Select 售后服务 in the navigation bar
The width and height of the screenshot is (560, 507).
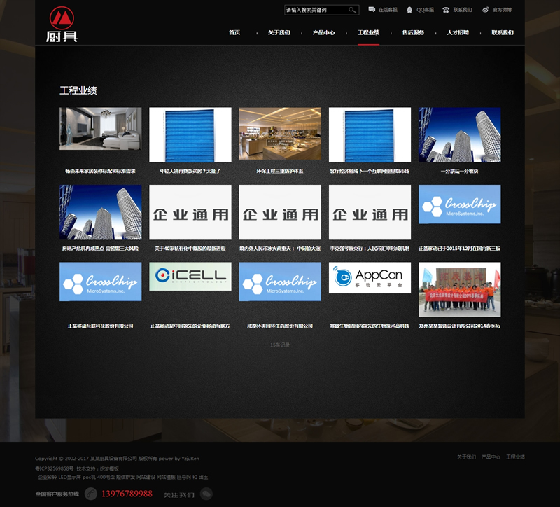coord(413,33)
